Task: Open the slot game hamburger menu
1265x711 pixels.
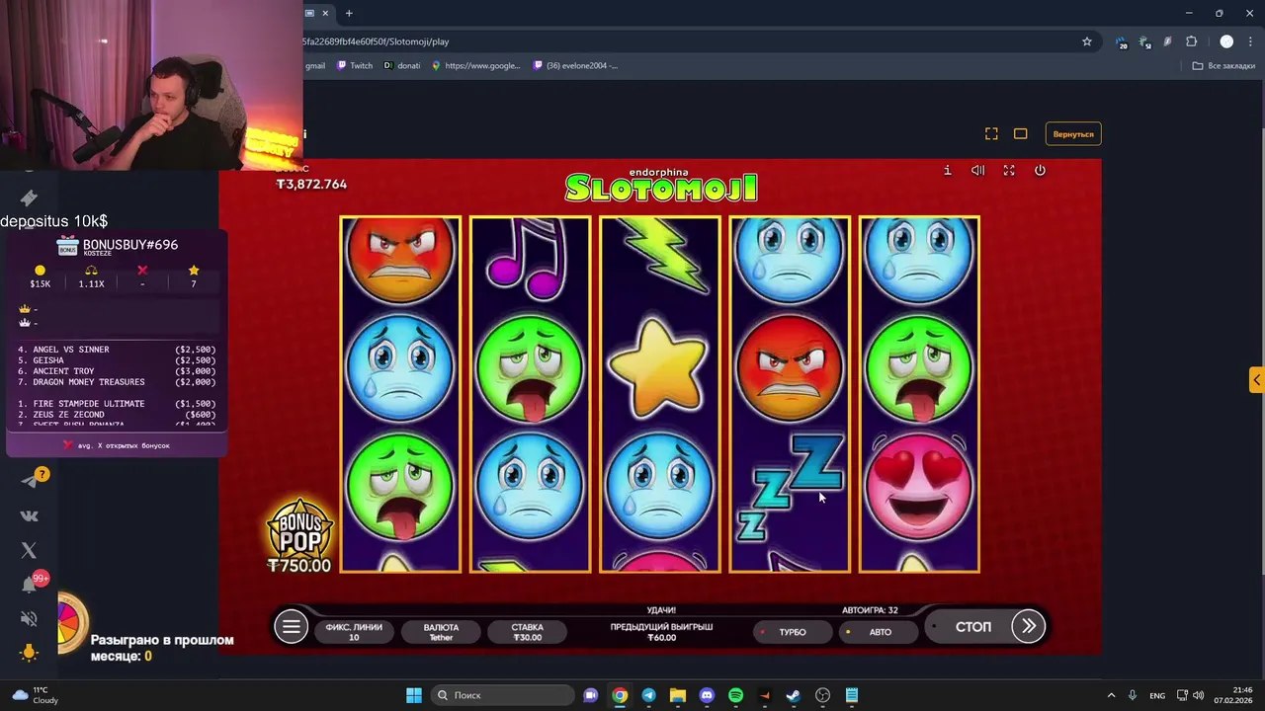Action: click(x=291, y=627)
